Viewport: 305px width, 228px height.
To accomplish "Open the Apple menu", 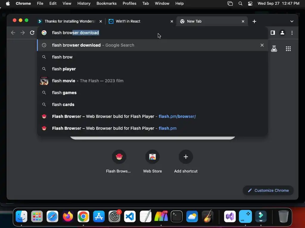I will pos(8,4).
